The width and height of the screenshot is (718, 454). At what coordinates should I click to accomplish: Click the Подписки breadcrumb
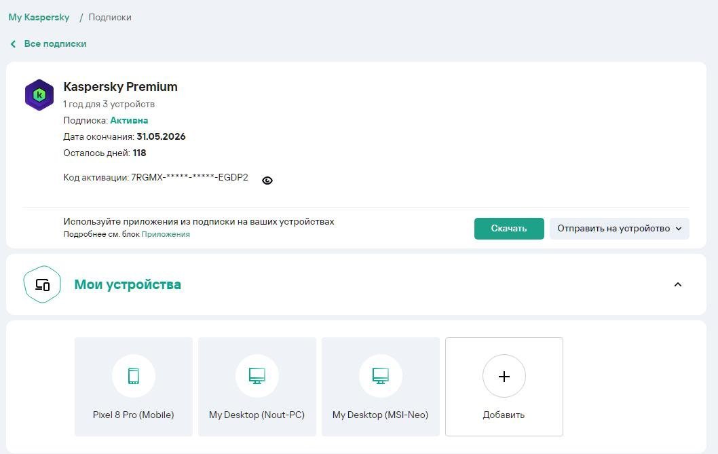point(110,18)
